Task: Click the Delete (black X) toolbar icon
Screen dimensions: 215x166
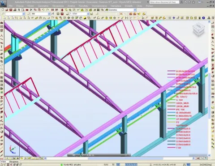Action: [31, 10]
